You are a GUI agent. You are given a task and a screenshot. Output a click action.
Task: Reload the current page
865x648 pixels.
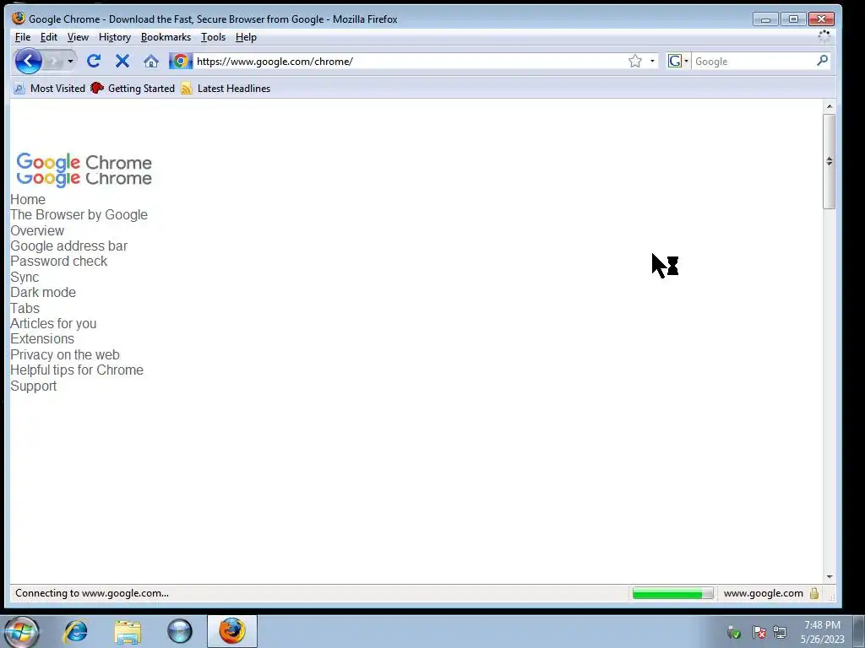pyautogui.click(x=93, y=61)
